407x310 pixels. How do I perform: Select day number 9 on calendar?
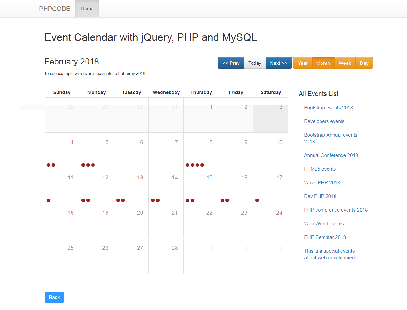pos(246,142)
